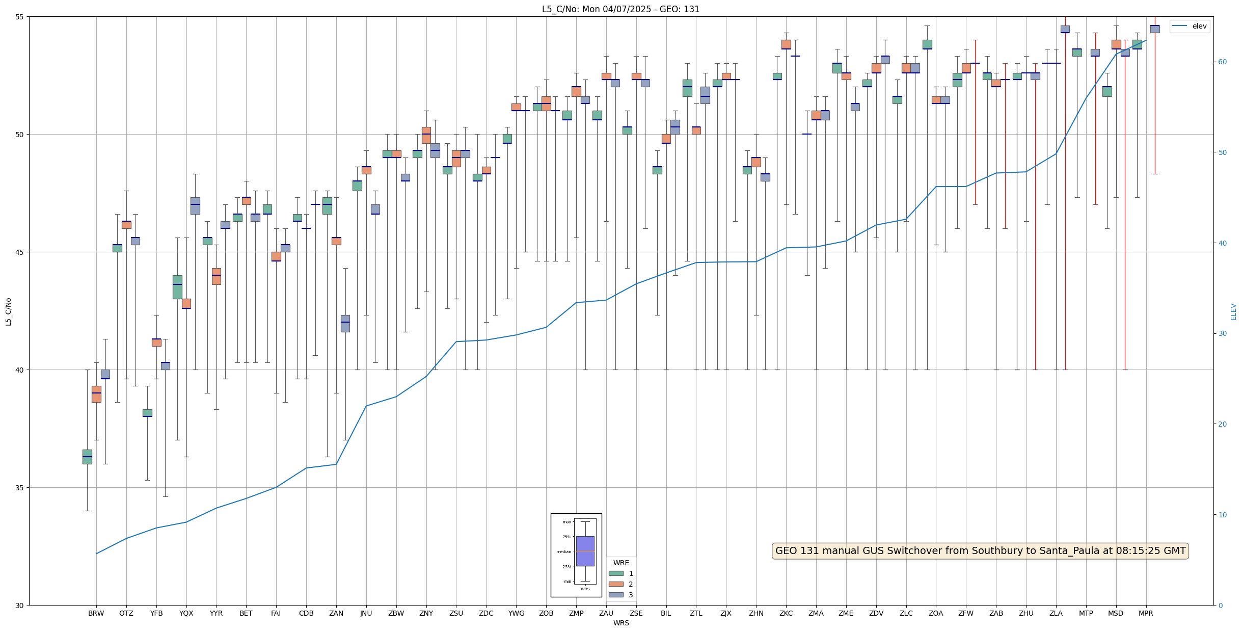
Task: Click the elev legend entry
Action: [1190, 26]
